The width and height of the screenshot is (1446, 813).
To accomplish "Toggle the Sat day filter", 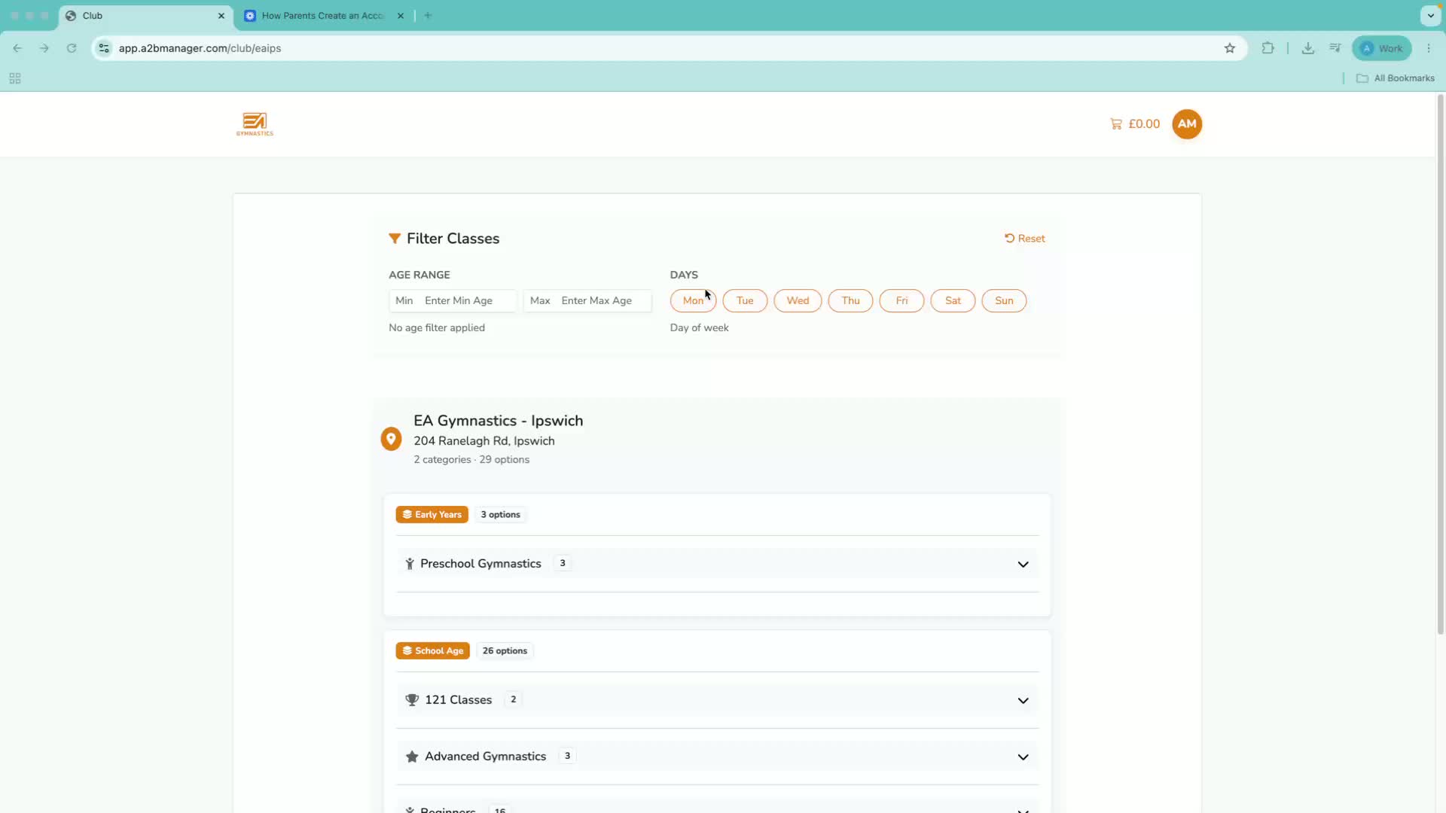I will click(x=953, y=300).
